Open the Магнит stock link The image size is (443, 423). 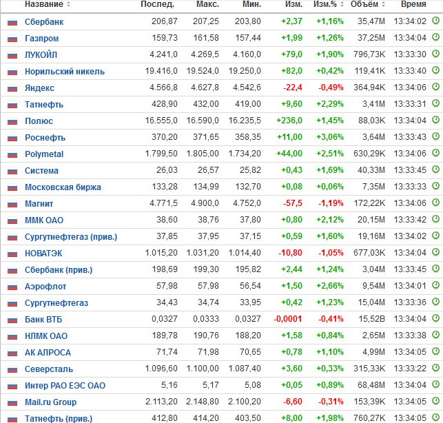click(39, 204)
